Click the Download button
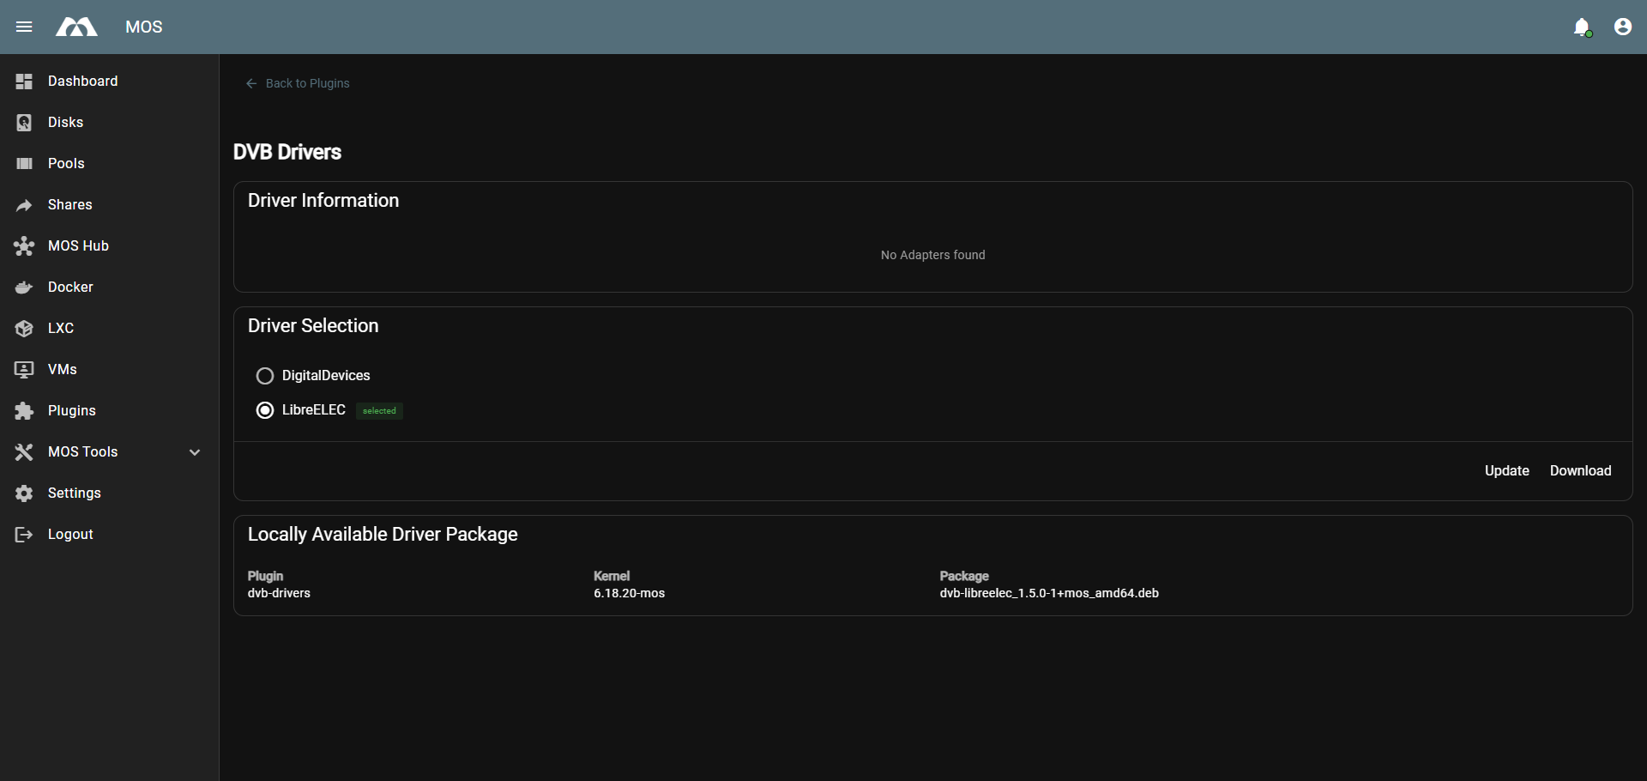Image resolution: width=1647 pixels, height=781 pixels. pos(1580,470)
